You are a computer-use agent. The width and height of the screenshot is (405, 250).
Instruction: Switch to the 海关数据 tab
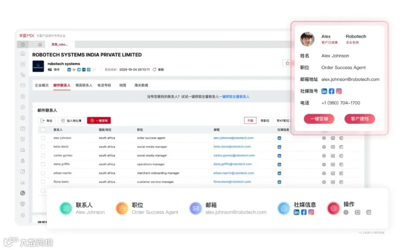(141, 85)
